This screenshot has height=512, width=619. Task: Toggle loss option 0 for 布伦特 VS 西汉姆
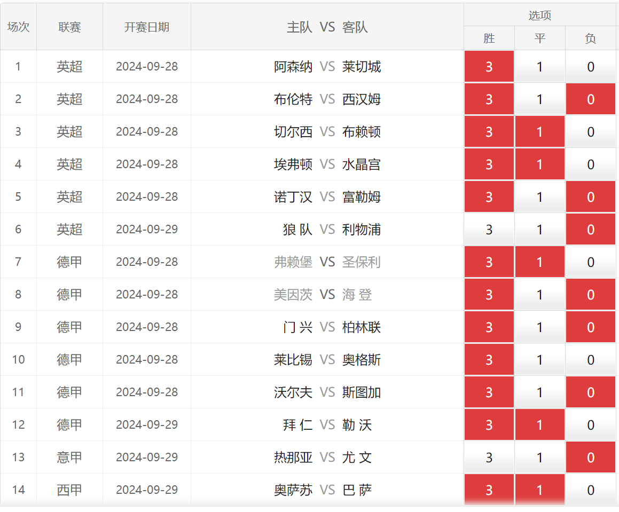(591, 99)
